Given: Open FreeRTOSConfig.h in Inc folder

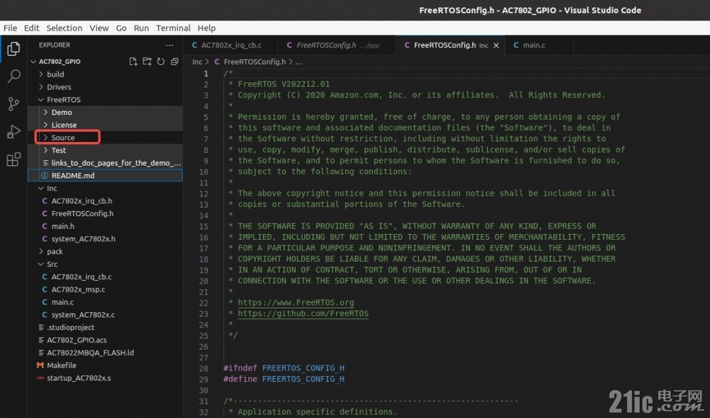Looking at the screenshot, I should tap(105, 214).
